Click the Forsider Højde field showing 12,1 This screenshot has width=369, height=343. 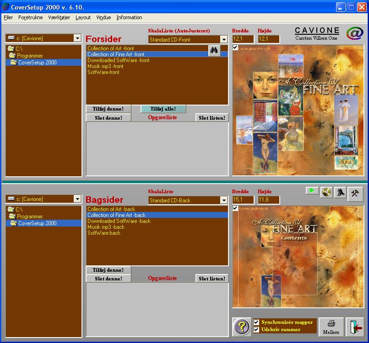coord(269,39)
